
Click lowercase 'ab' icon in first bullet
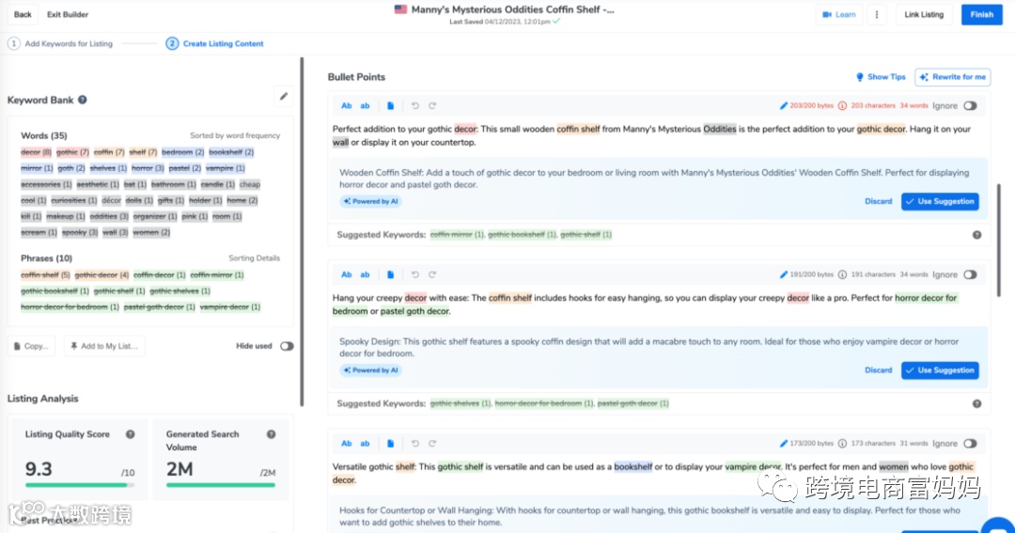tap(365, 105)
